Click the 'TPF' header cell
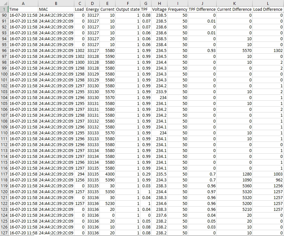 [146, 9]
